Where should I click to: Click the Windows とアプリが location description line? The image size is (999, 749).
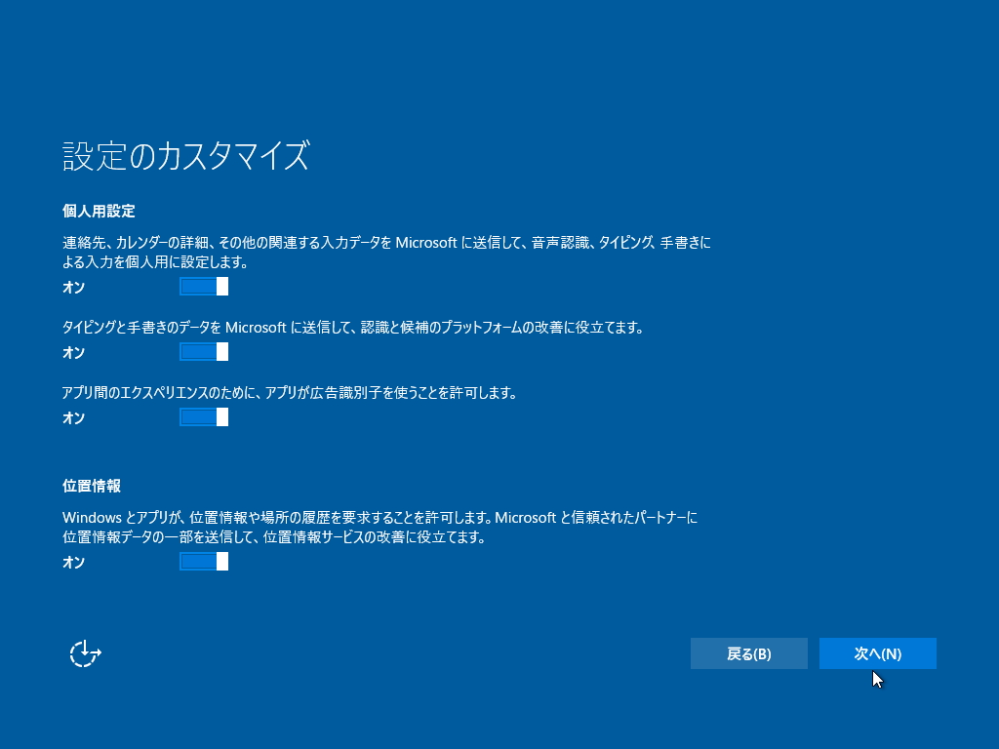point(380,518)
